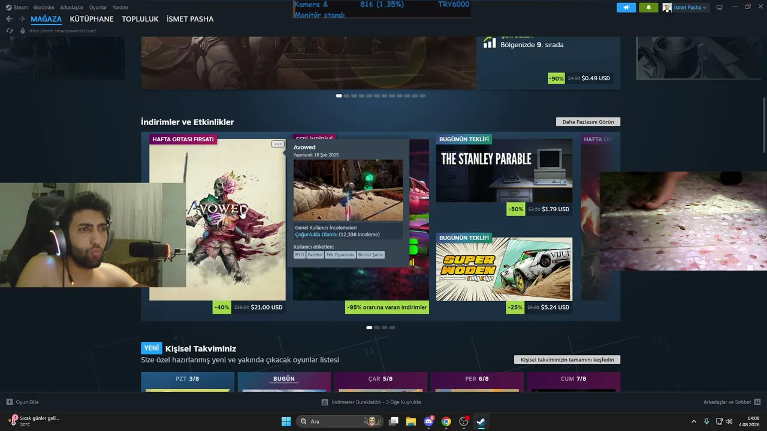Open the Oyunlar menu

coord(98,7)
